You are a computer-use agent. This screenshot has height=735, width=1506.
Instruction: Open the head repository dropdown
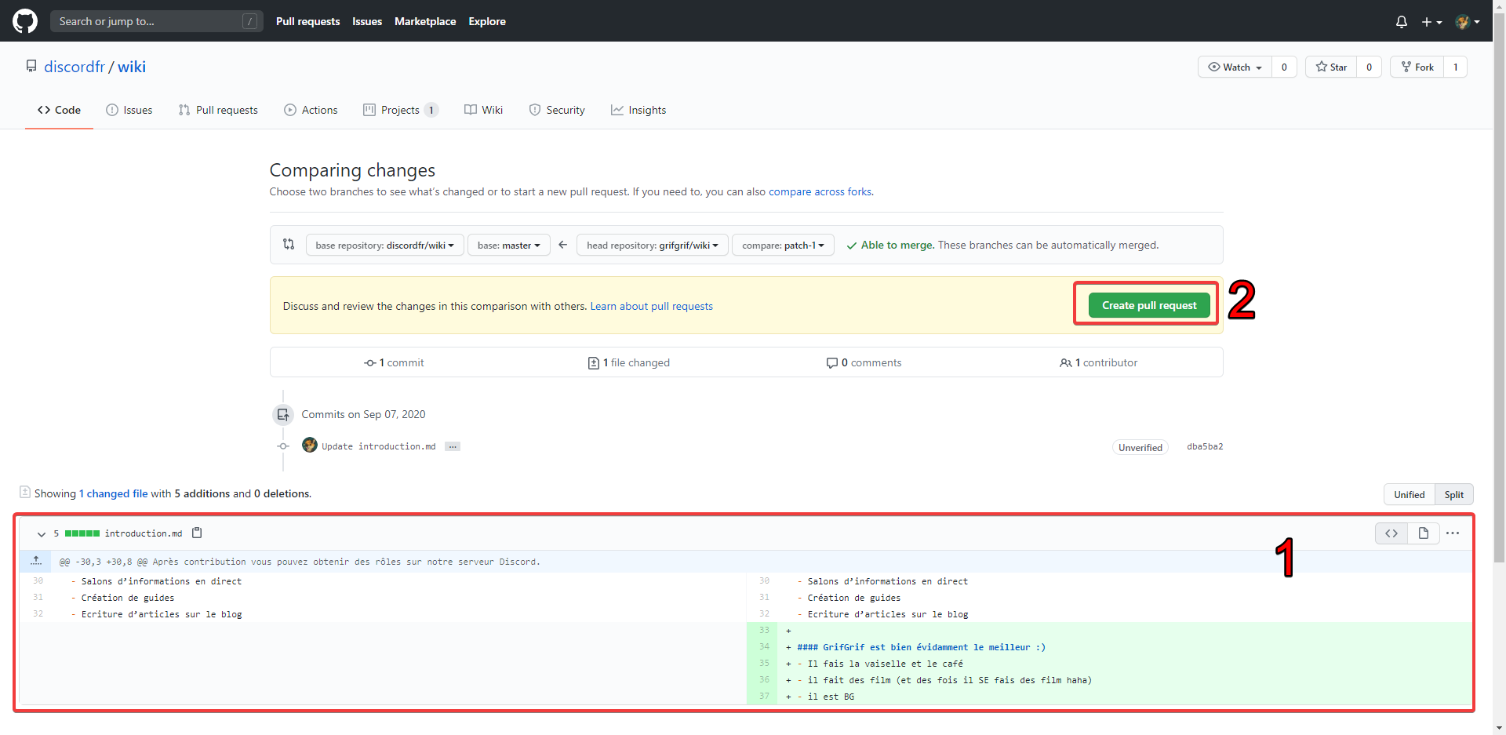click(x=653, y=245)
